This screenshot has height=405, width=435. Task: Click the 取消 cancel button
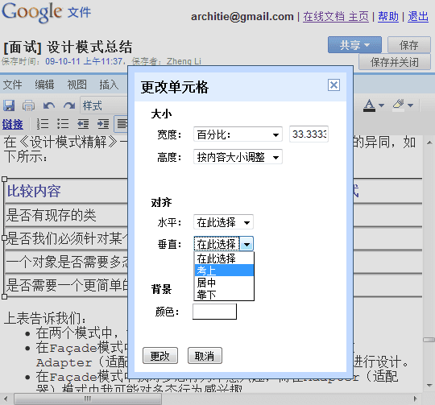[205, 356]
